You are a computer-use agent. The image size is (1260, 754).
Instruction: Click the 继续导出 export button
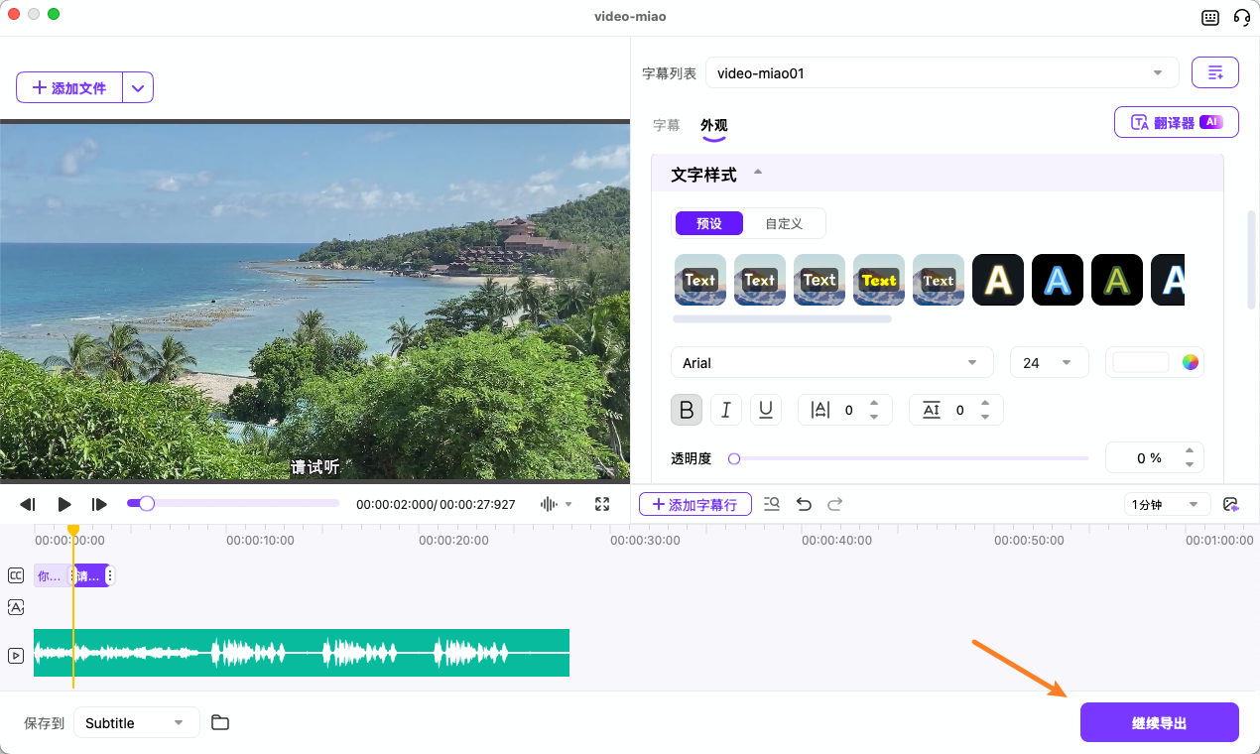point(1159,722)
